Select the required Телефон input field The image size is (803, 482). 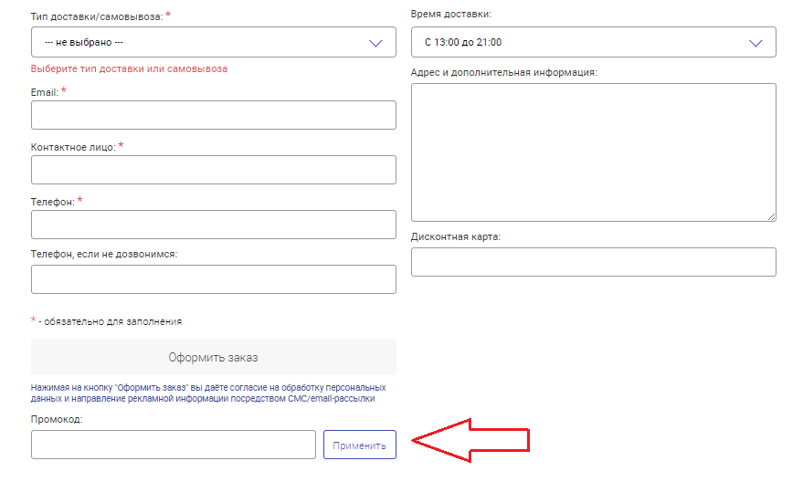tap(213, 225)
